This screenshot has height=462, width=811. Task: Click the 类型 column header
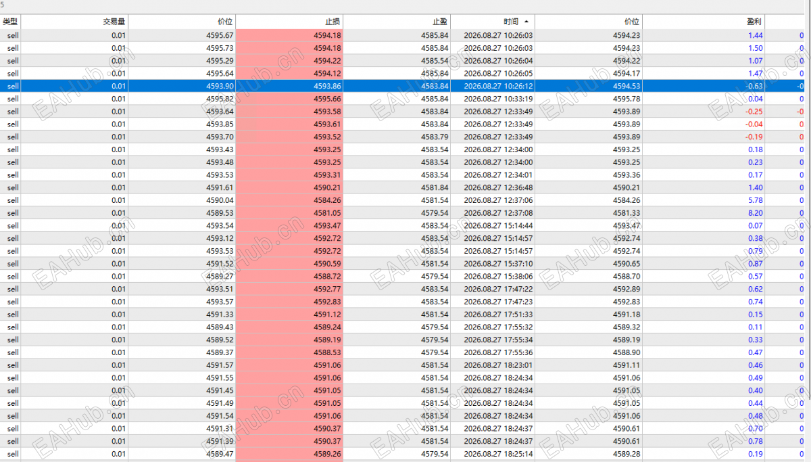[11, 22]
